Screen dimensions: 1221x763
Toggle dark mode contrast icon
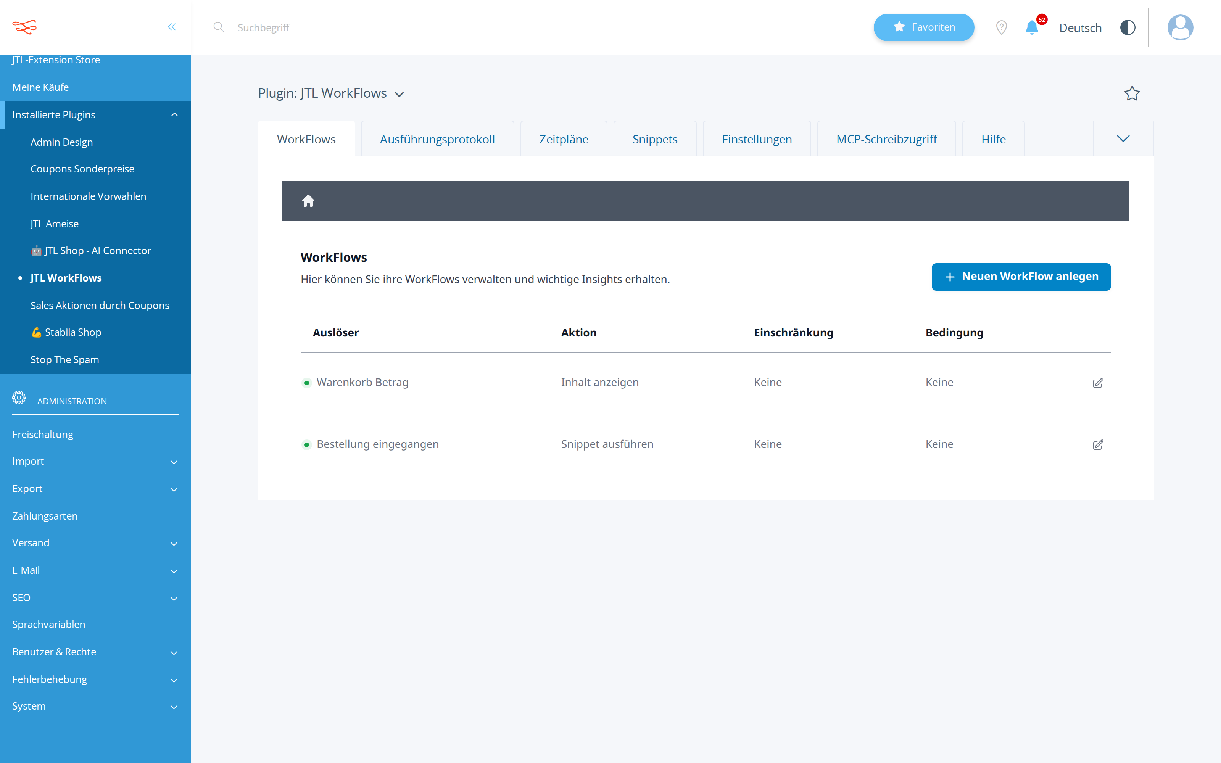point(1128,27)
